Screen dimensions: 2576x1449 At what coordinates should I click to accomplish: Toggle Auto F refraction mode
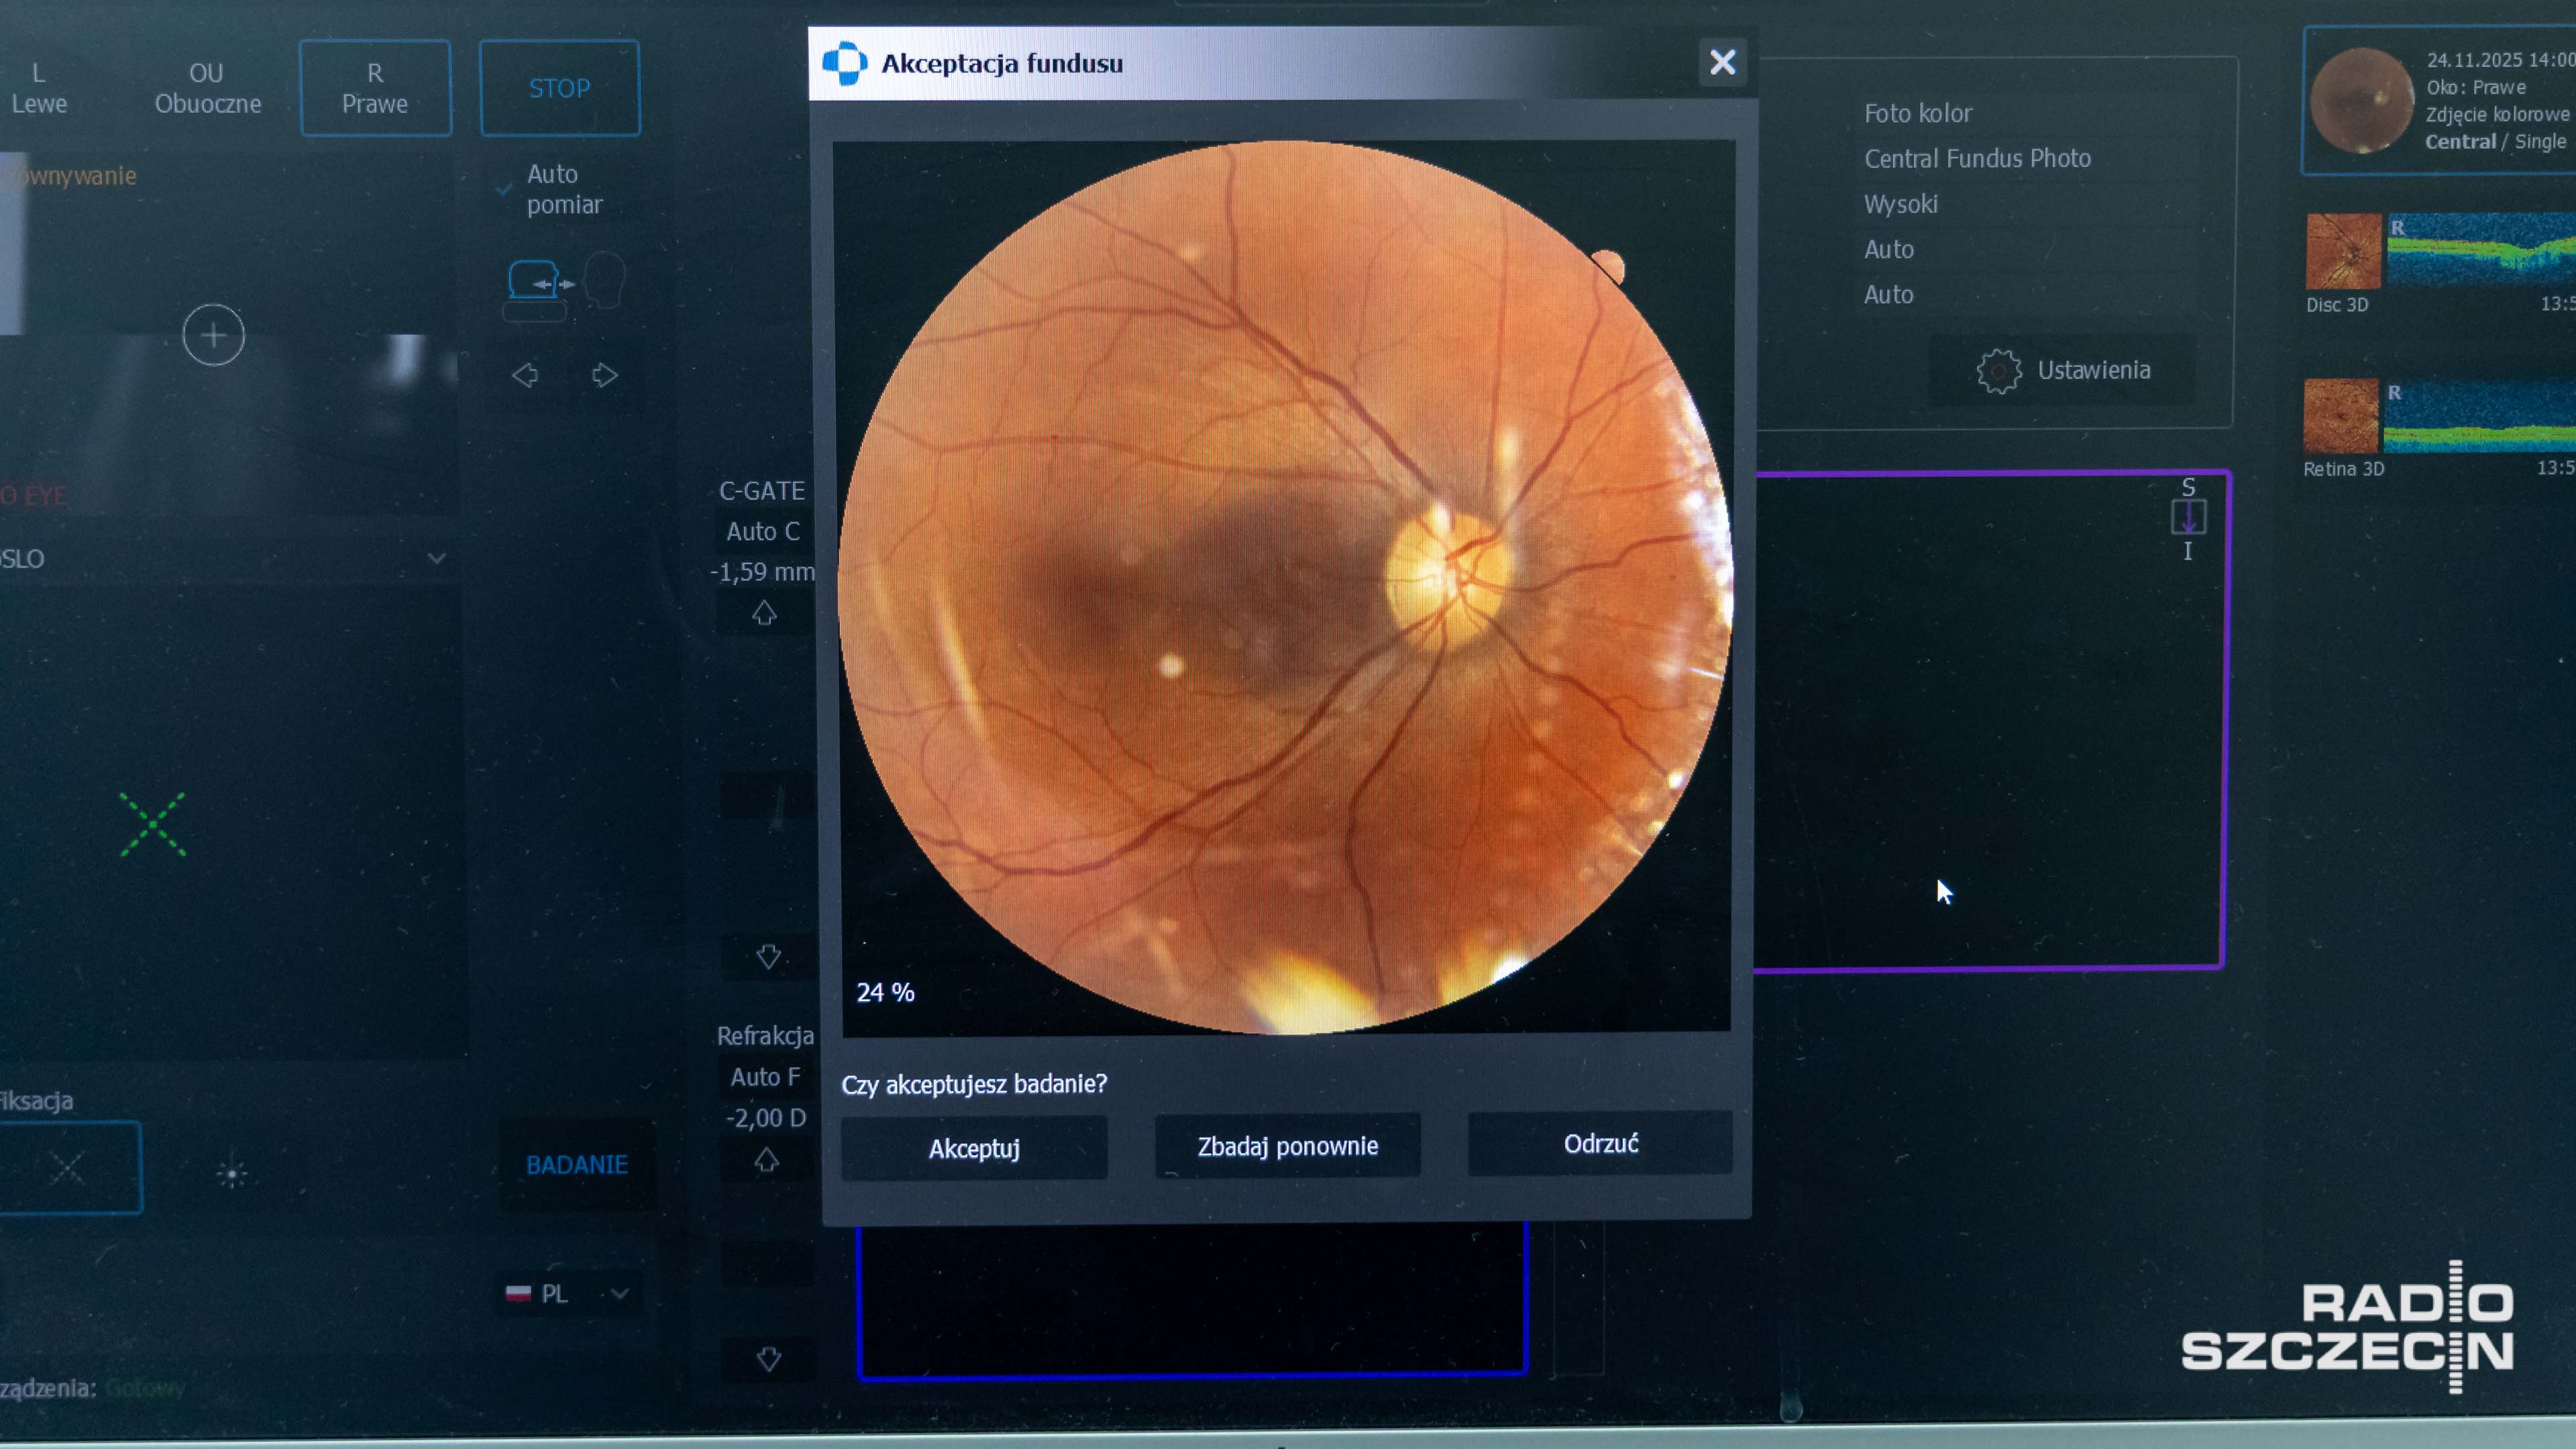[765, 1077]
